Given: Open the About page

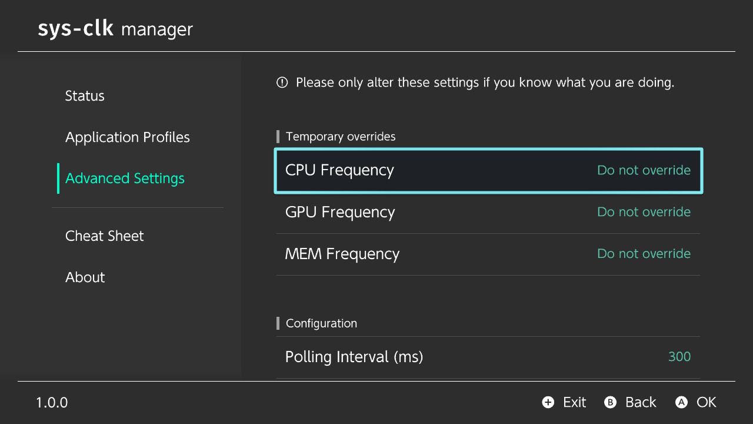Looking at the screenshot, I should point(85,277).
